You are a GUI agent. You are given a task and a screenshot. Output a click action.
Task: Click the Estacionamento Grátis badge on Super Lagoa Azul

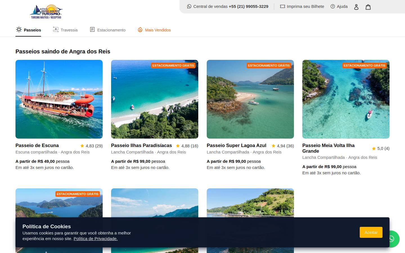[x=269, y=65]
